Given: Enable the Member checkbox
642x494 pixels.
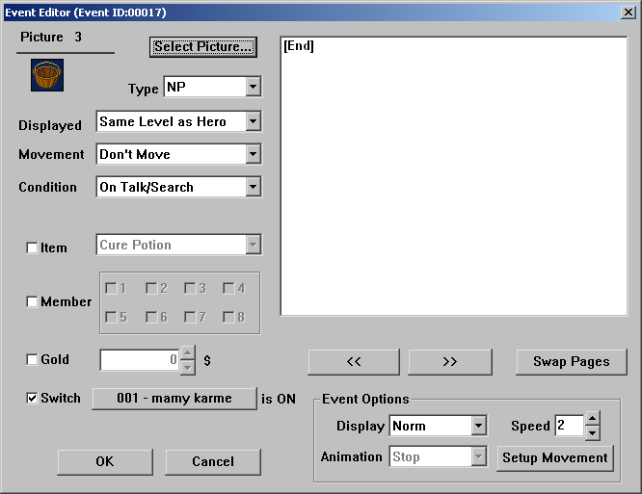Looking at the screenshot, I should tap(32, 301).
